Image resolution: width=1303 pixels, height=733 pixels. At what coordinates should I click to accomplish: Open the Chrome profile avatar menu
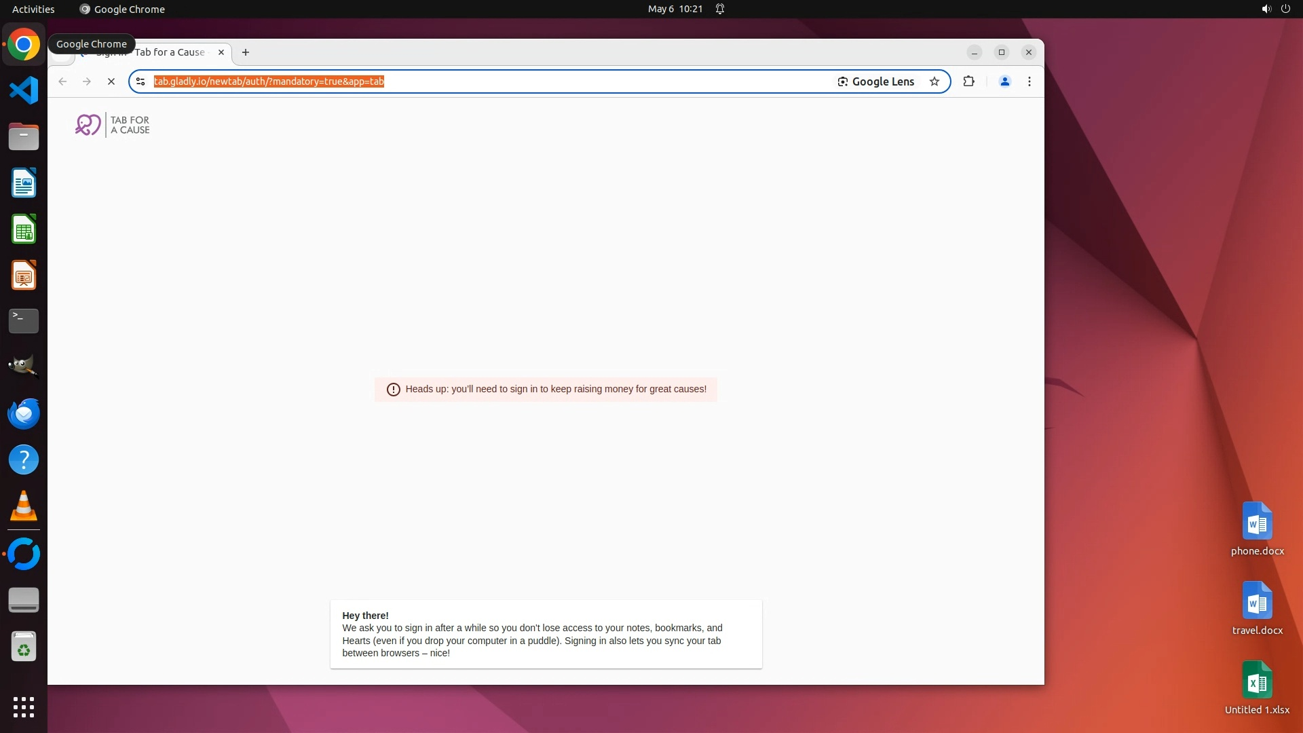click(x=1004, y=81)
